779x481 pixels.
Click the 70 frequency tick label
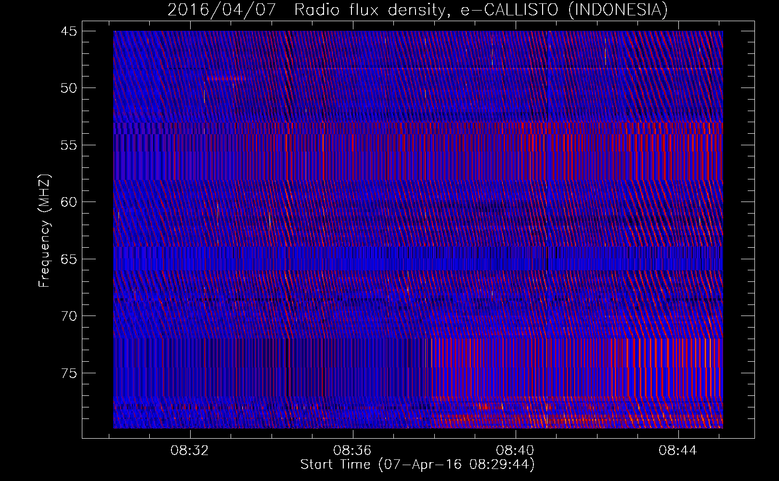[x=68, y=316]
